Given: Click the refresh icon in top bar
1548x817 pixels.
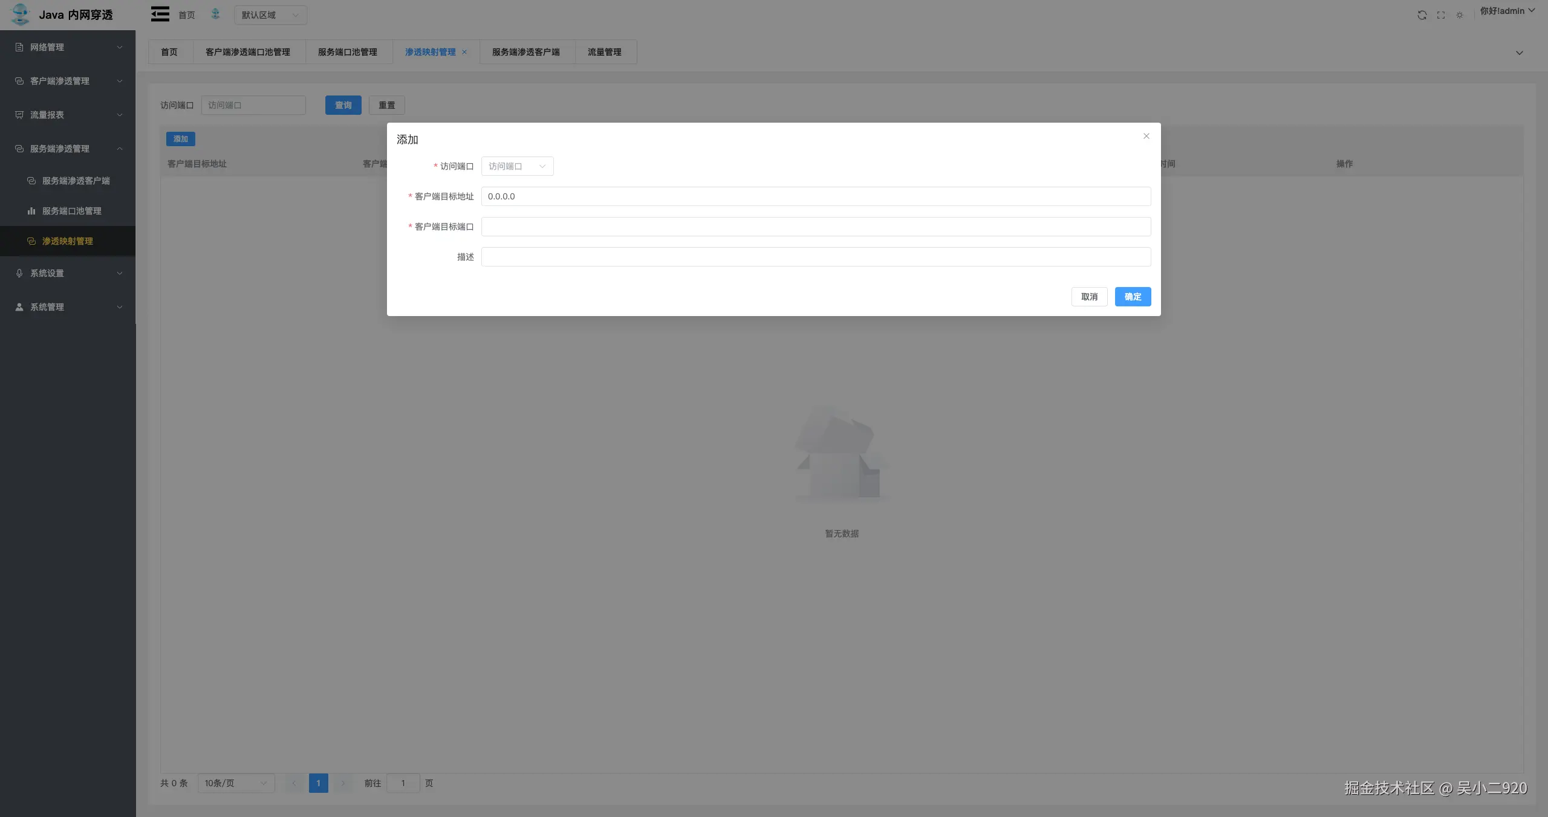Looking at the screenshot, I should click(x=1422, y=15).
